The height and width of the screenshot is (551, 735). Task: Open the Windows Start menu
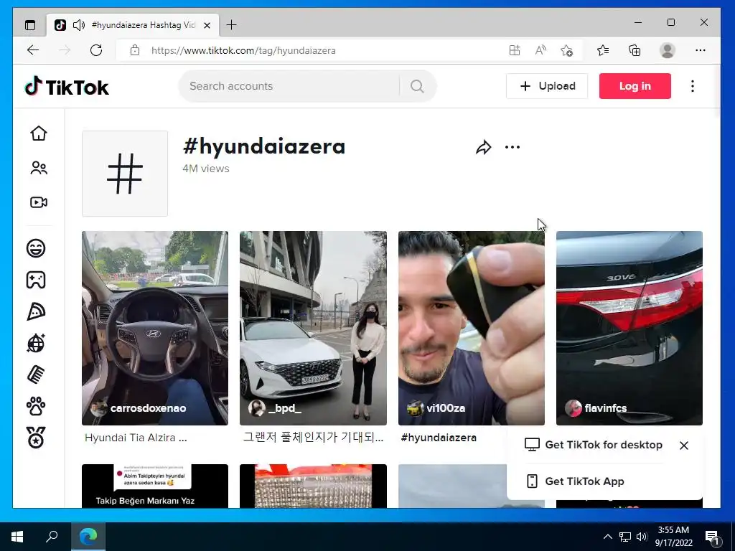click(17, 537)
